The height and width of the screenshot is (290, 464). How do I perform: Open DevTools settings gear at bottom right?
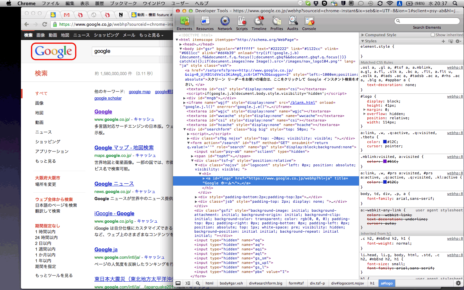(x=458, y=283)
